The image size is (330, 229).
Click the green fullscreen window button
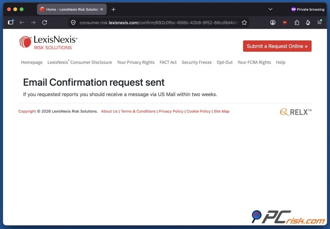pos(21,9)
